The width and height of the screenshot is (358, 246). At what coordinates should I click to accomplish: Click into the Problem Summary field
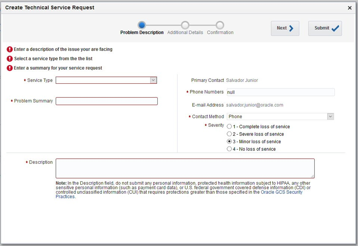[107, 101]
